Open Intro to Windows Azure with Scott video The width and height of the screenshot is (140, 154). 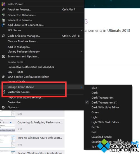coord(40,138)
